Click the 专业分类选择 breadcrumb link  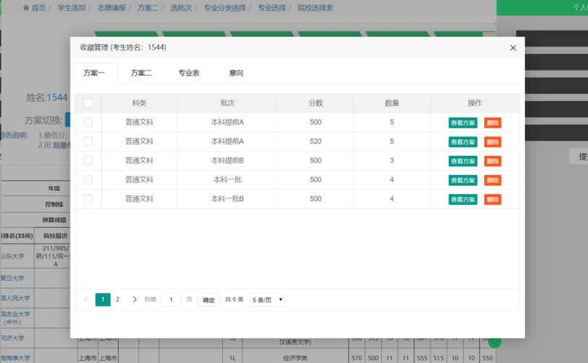click(x=225, y=7)
